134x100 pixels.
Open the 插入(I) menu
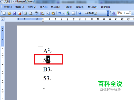43,7
